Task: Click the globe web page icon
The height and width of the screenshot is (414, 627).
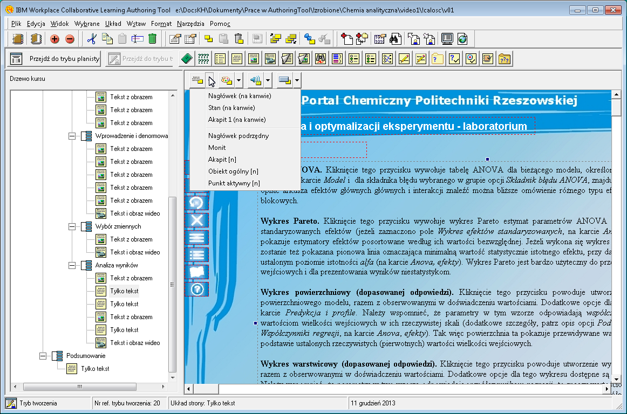Action: 462,39
